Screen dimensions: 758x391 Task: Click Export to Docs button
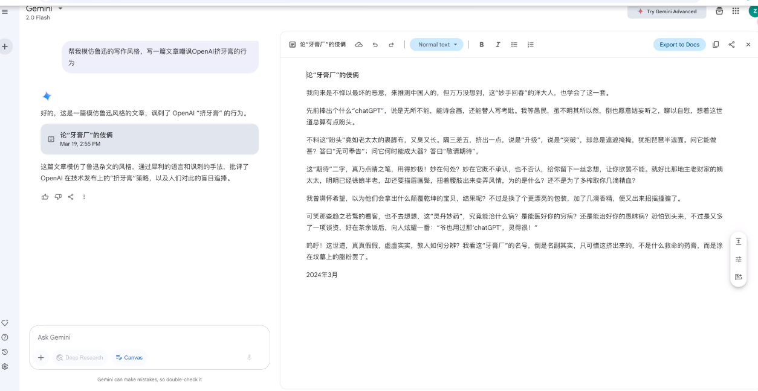click(679, 45)
